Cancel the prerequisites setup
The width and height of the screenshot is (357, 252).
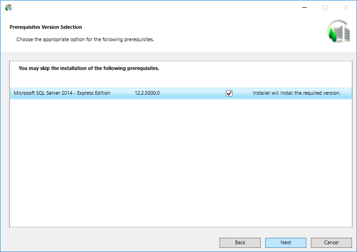pyautogui.click(x=331, y=242)
